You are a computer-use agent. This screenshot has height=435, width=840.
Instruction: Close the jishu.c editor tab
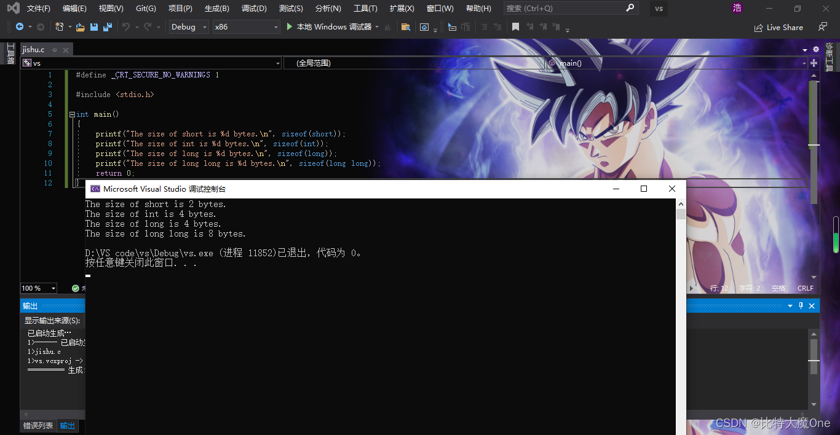[x=65, y=50]
